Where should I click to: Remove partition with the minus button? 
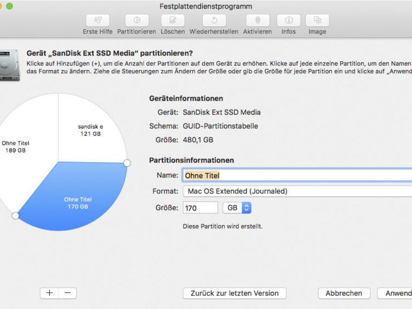pyautogui.click(x=67, y=293)
